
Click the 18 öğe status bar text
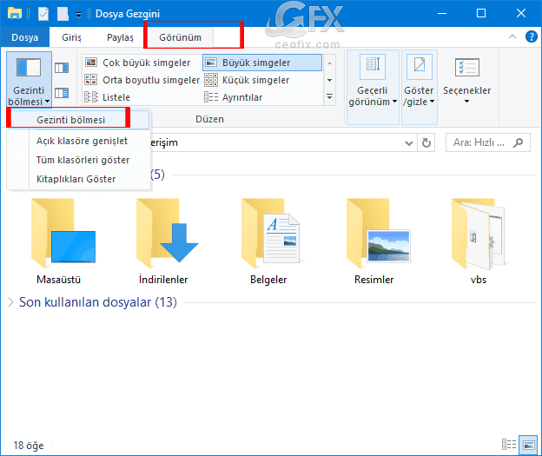(x=29, y=446)
